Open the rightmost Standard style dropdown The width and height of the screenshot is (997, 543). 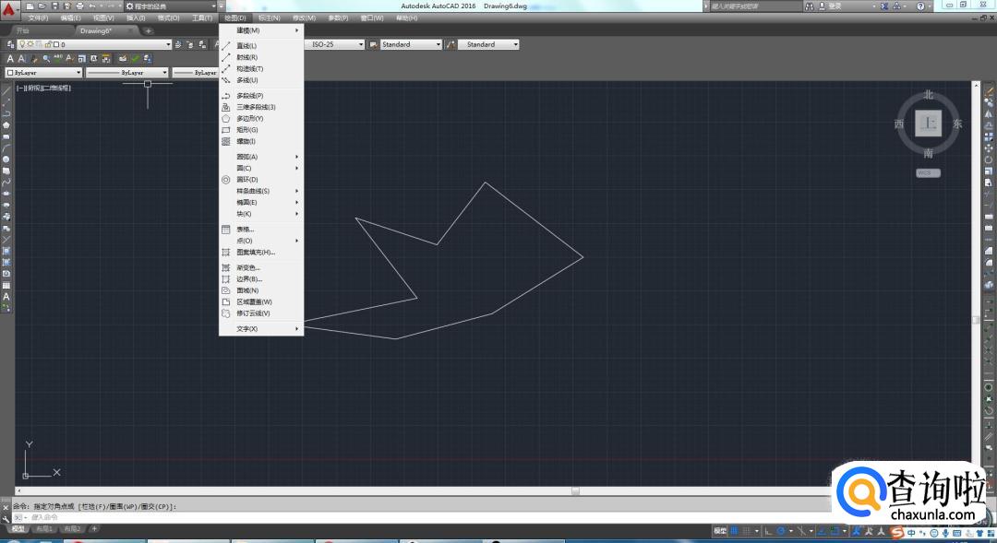tap(488, 44)
